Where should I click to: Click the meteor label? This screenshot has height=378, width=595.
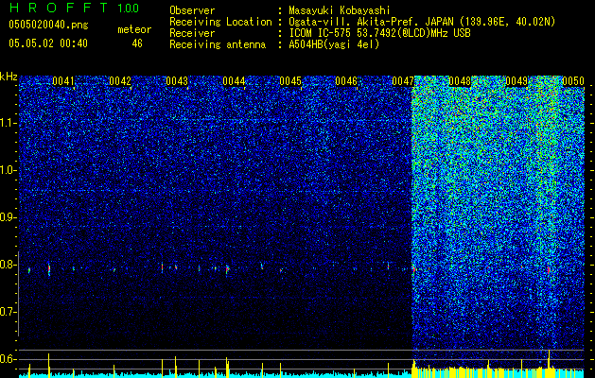click(x=134, y=29)
